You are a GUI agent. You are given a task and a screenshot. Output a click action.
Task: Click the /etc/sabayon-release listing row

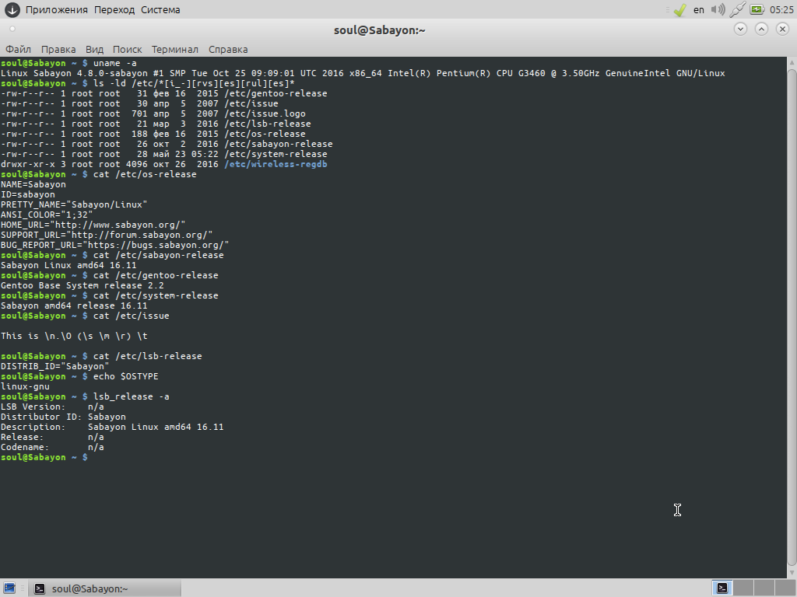[167, 144]
